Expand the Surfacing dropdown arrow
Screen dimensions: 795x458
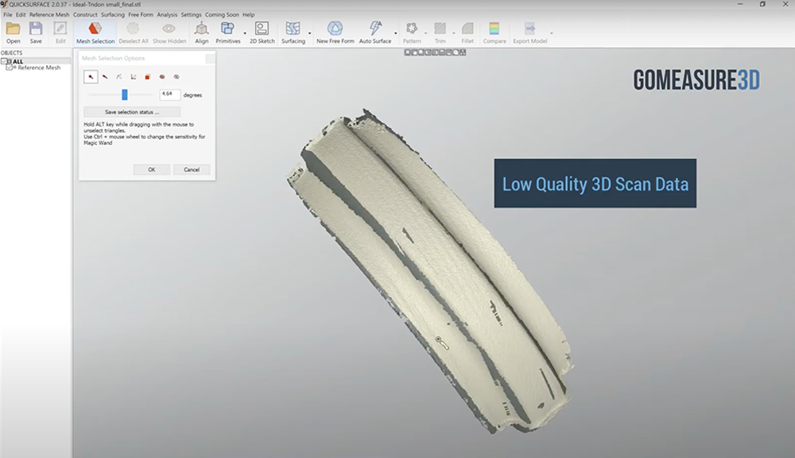point(309,33)
